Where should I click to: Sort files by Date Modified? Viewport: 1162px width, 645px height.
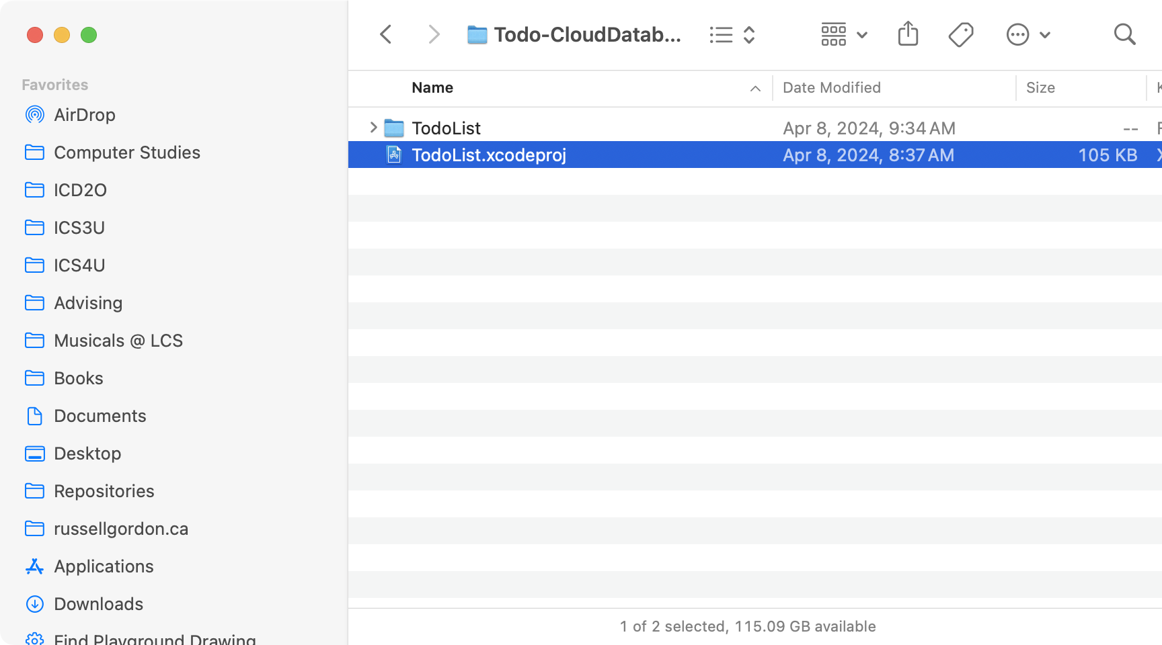[x=831, y=87]
